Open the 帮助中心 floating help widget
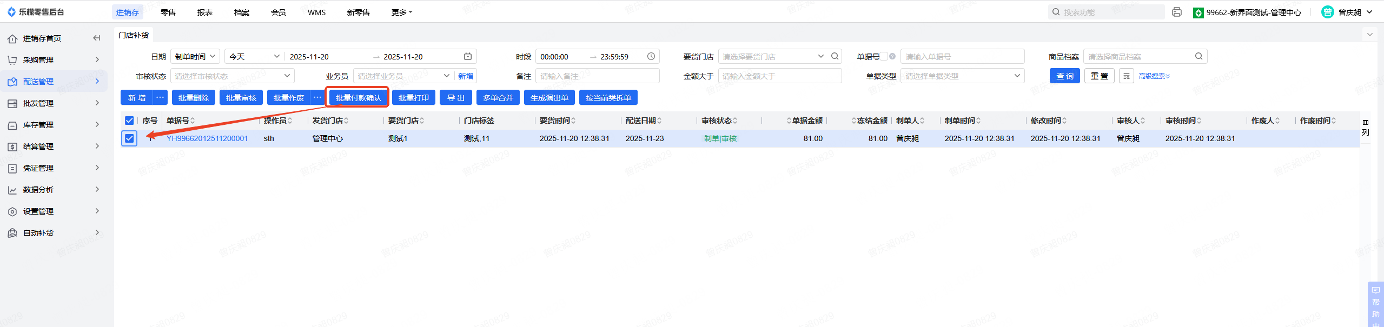Image resolution: width=1384 pixels, height=327 pixels. [x=1375, y=304]
